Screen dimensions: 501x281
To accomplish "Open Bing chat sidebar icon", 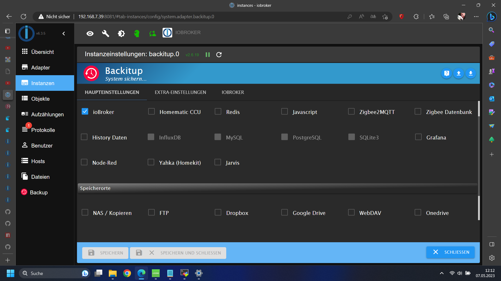I will click(492, 17).
